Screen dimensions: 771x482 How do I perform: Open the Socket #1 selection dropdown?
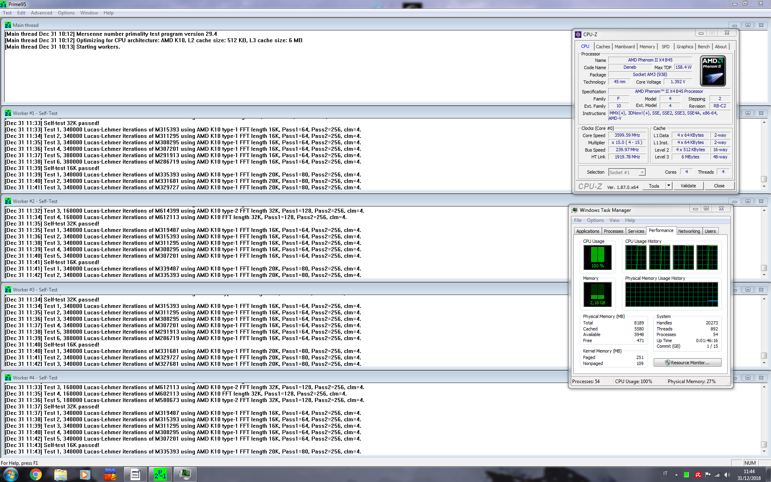[627, 172]
